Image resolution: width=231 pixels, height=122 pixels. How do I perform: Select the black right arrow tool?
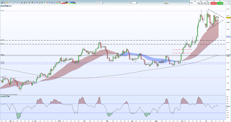click(x=42, y=3)
